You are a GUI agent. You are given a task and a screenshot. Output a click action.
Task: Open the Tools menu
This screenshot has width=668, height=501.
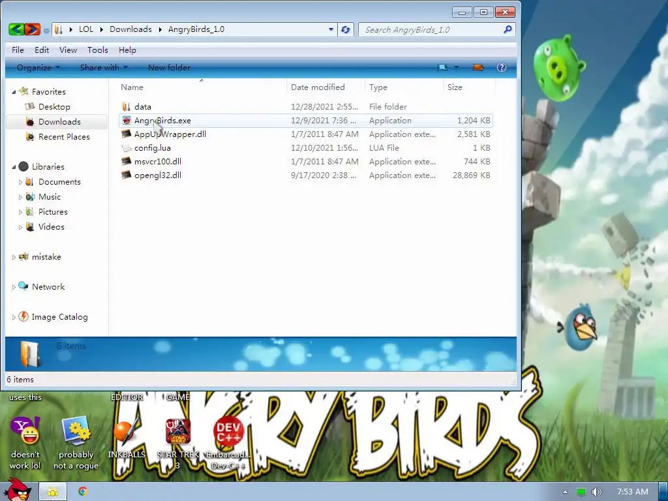coord(98,50)
